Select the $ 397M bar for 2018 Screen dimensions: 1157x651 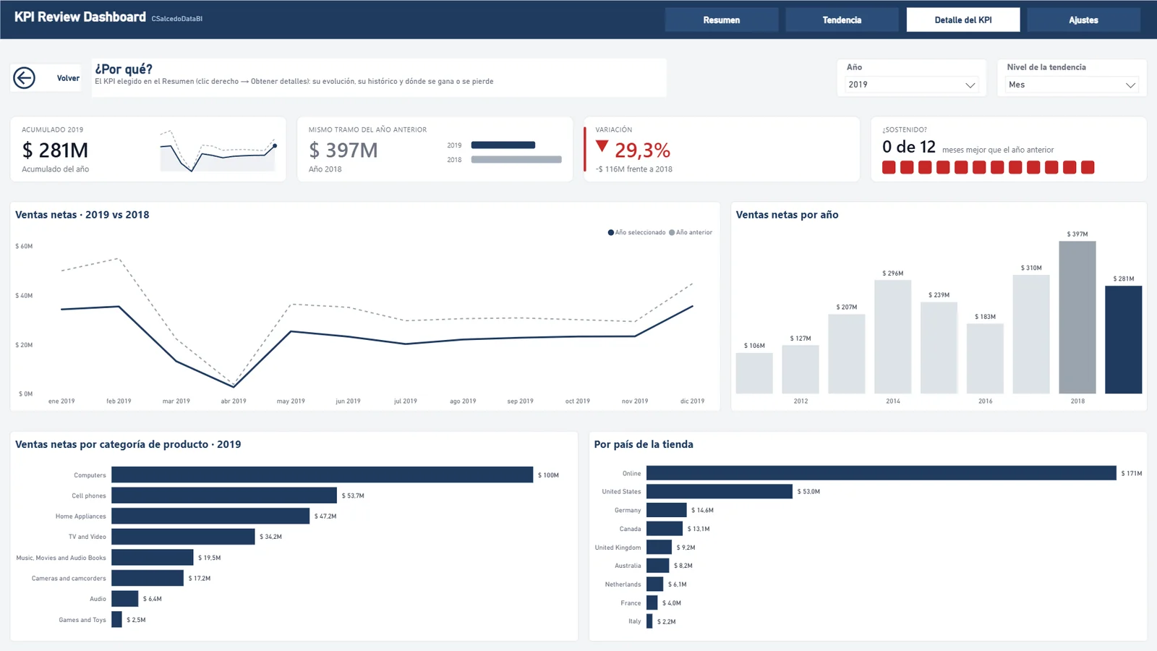click(x=1077, y=318)
